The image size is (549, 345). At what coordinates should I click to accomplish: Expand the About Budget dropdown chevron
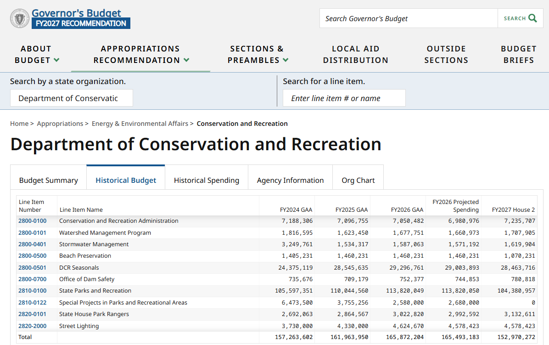57,60
